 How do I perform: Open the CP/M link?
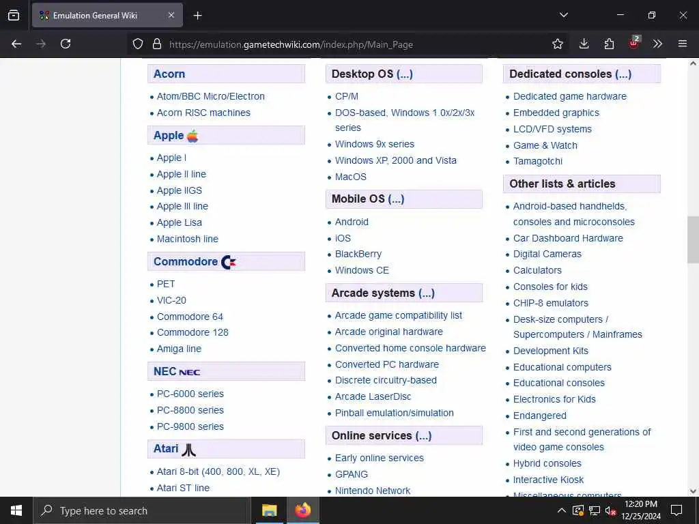click(346, 96)
